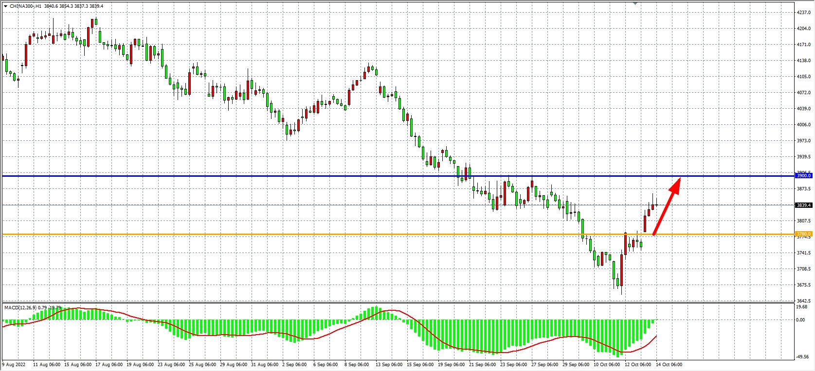This screenshot has height=371, width=815.
Task: Click the 13 Sep 06:00 time label
Action: [388, 364]
